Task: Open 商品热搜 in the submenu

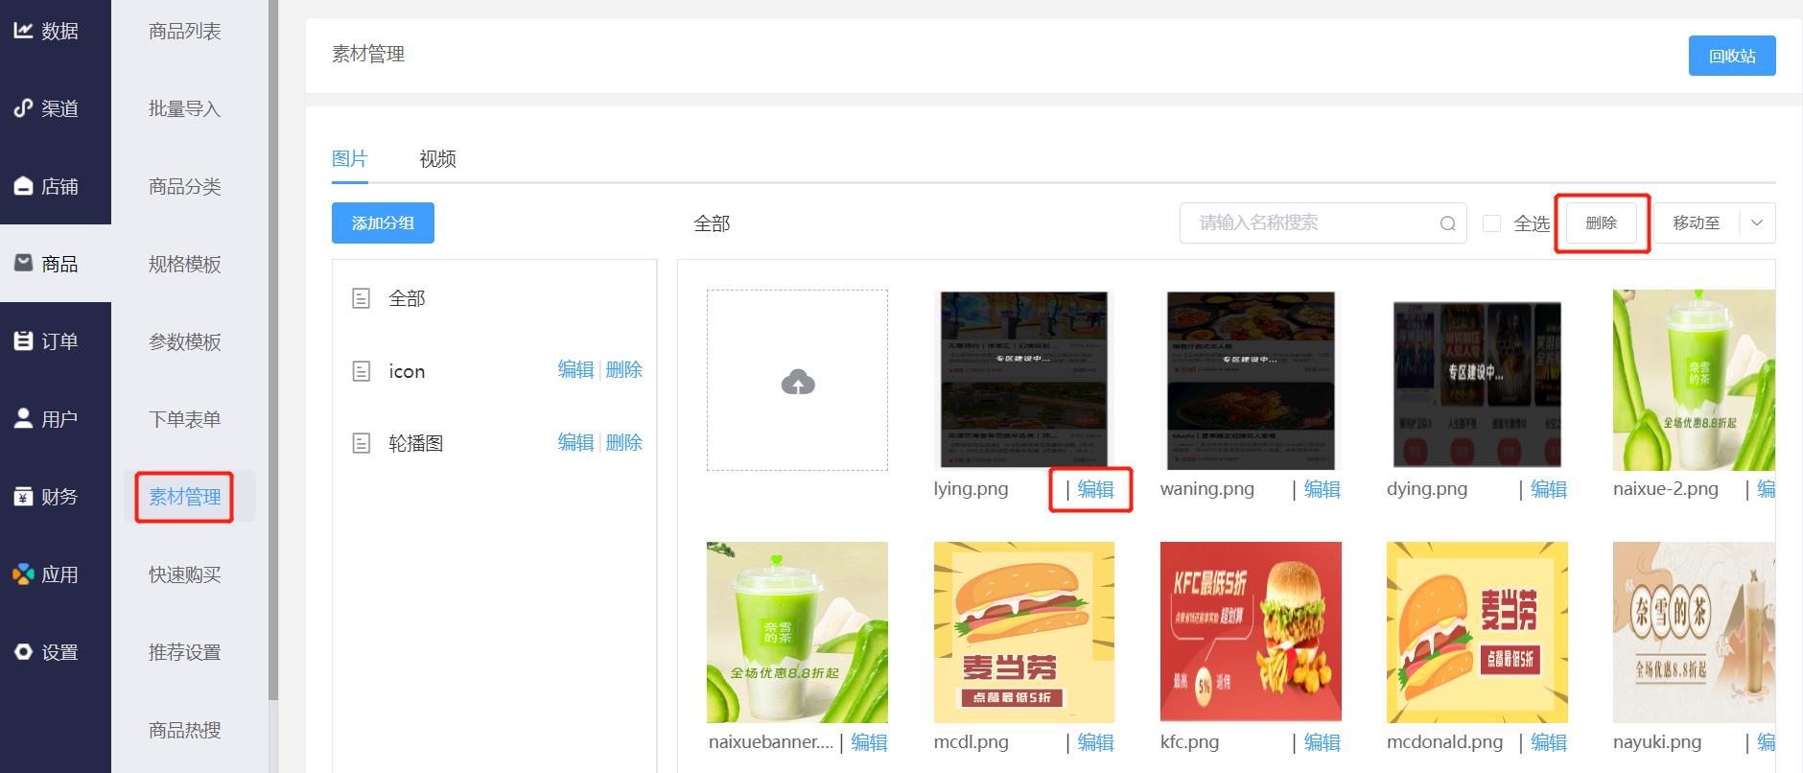Action: click(x=185, y=730)
